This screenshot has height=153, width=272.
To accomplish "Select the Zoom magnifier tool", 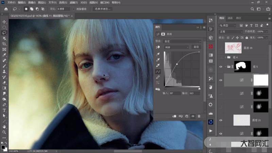I will (4, 132).
